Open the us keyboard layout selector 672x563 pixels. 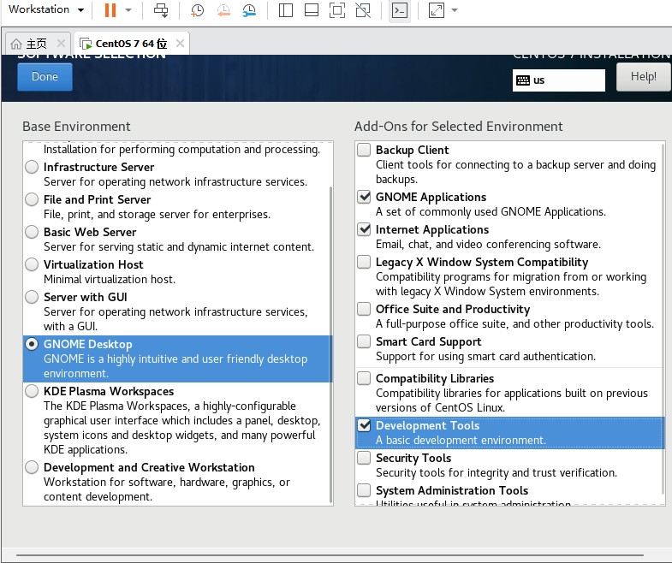coord(558,80)
